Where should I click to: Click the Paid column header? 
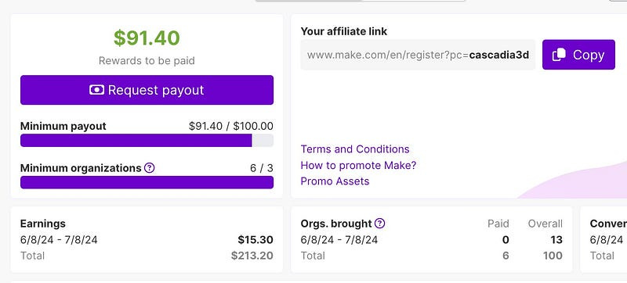tap(498, 224)
